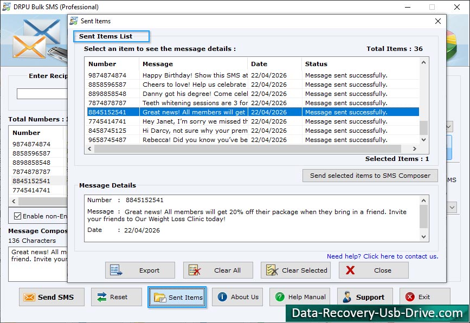
Task: Click main window number list left scroll arrow
Action: coord(14,202)
